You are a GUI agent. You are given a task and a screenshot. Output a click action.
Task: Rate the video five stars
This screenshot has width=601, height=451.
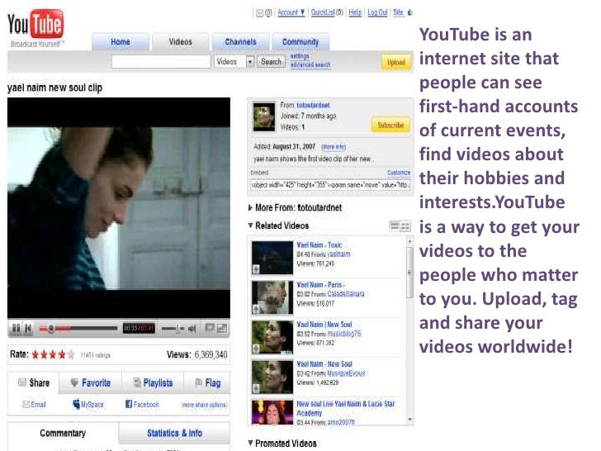click(x=70, y=354)
